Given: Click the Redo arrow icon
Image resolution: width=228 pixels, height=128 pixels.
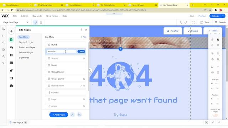Looking at the screenshot, I should pyautogui.click(x=186, y=22).
